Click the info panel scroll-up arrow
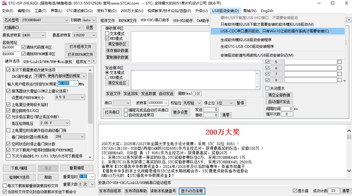 tap(349, 131)
